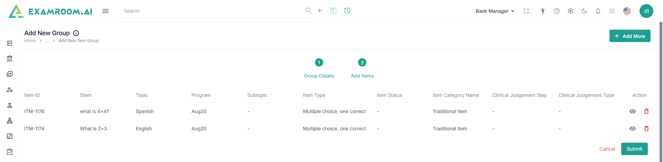The height and width of the screenshot is (162, 663).
Task: Toggle fullscreen mode
Action: [526, 11]
